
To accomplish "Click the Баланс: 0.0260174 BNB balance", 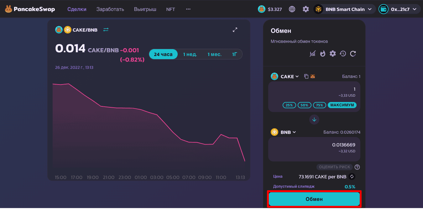I will tap(342, 132).
